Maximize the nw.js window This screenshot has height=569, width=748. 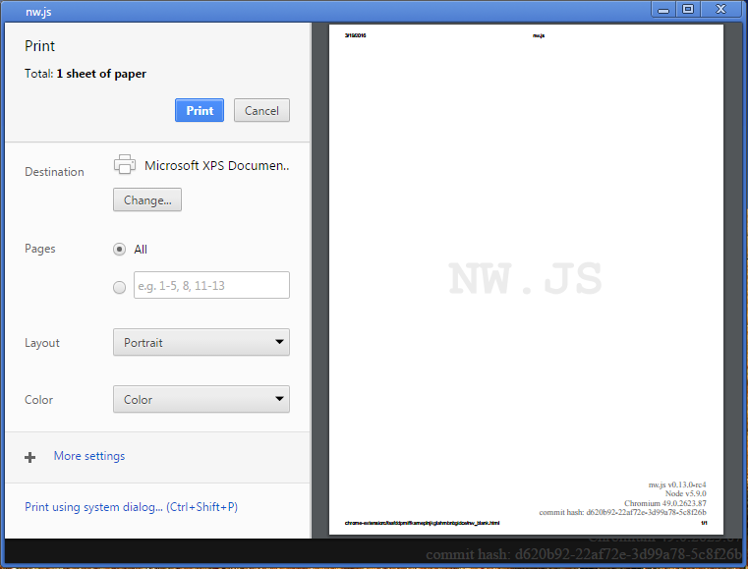click(x=688, y=9)
